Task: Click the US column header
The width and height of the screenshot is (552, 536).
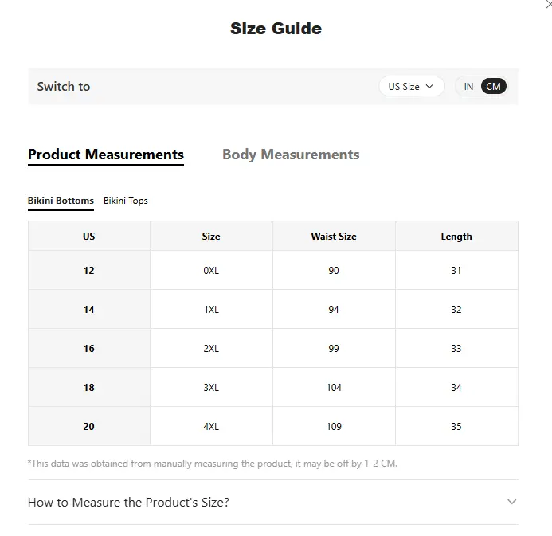Action: coord(88,237)
